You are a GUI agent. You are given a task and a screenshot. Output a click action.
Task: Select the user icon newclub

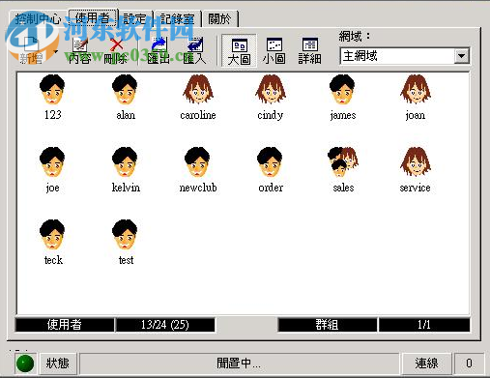click(x=197, y=162)
